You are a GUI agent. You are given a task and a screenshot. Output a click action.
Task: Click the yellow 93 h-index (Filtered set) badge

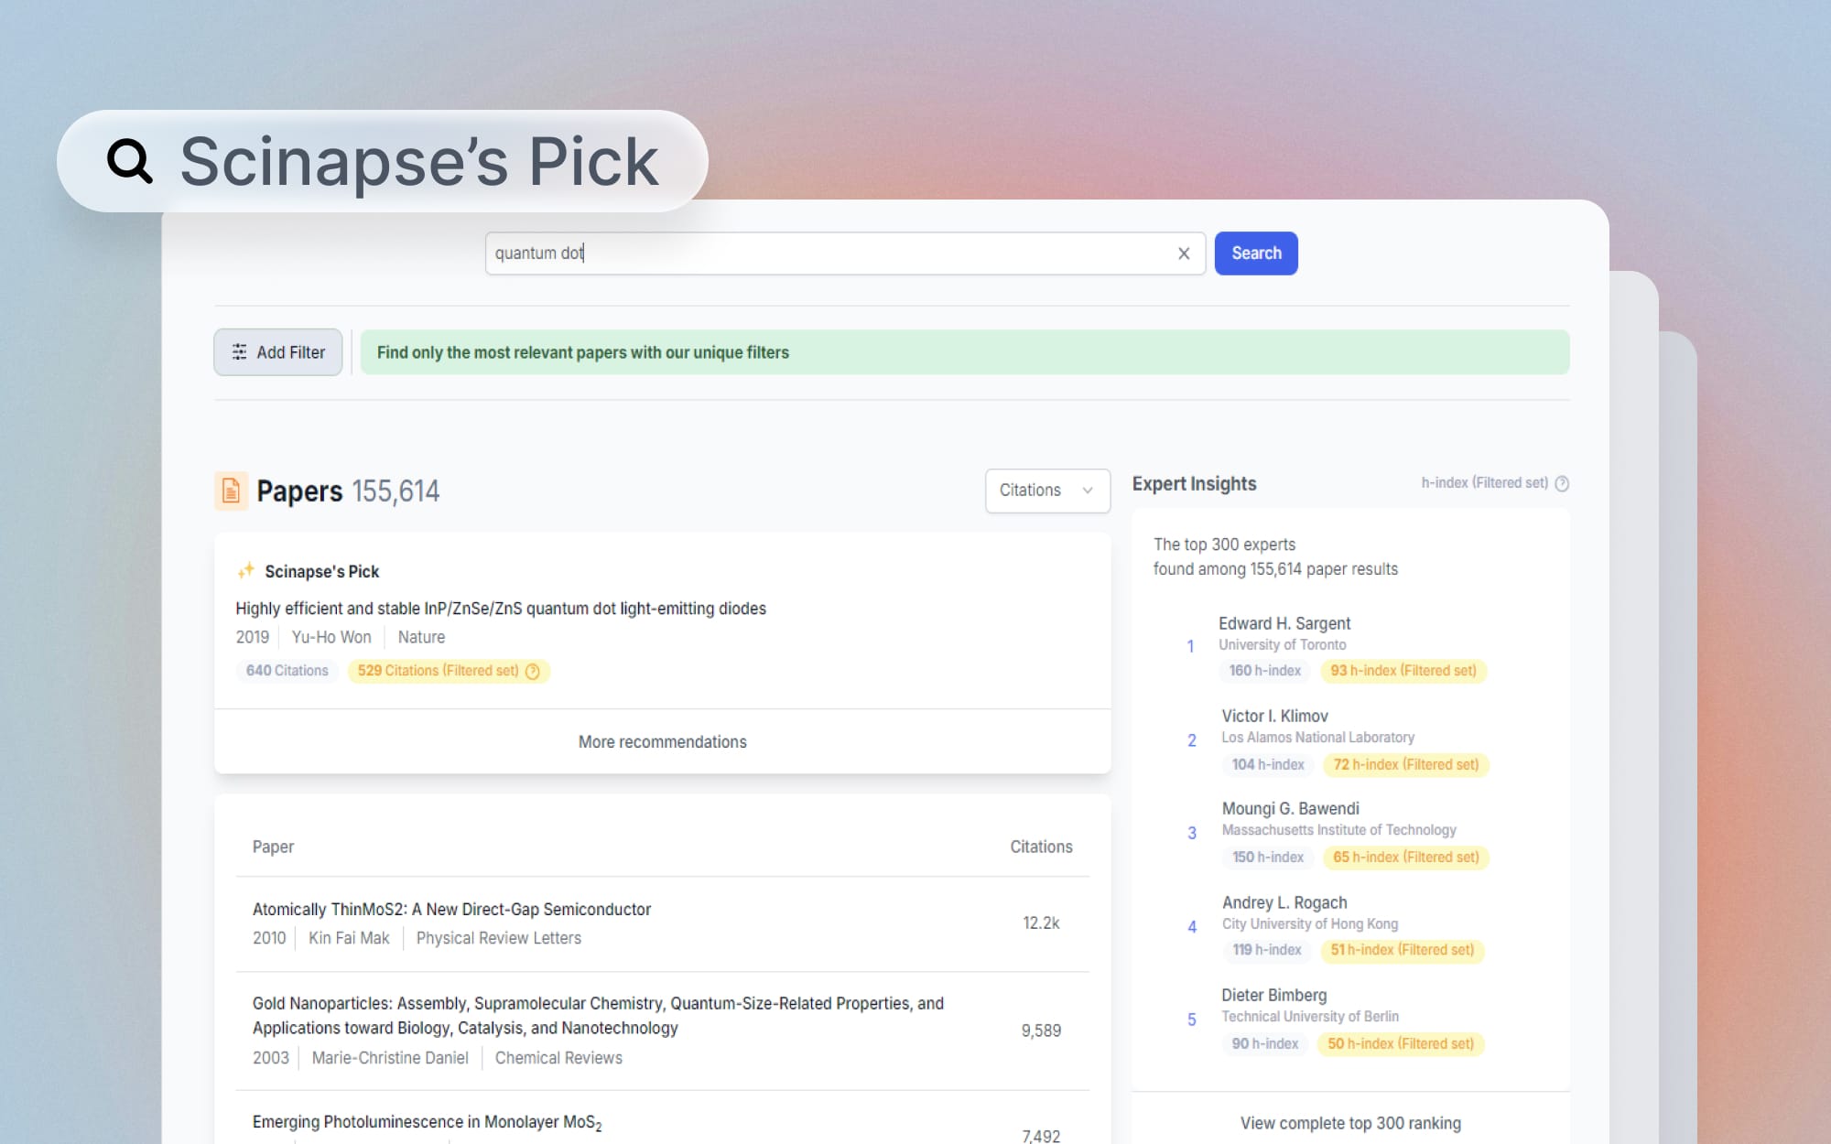click(1403, 671)
